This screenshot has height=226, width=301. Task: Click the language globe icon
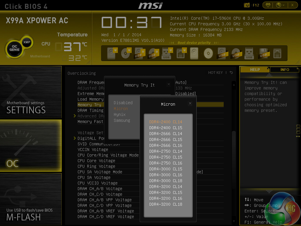click(279, 5)
